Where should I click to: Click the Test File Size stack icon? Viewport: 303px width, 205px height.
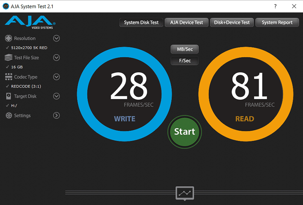click(8, 57)
